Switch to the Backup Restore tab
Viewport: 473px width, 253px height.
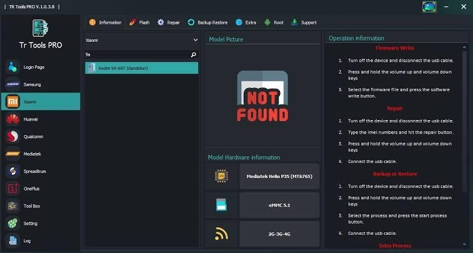click(x=207, y=22)
